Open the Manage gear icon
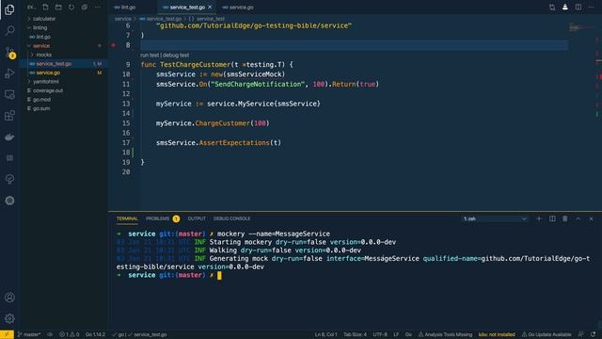 coord(9,318)
